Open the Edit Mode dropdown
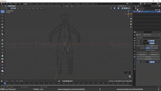Viewport: 161px width, 91px height. 6,8
